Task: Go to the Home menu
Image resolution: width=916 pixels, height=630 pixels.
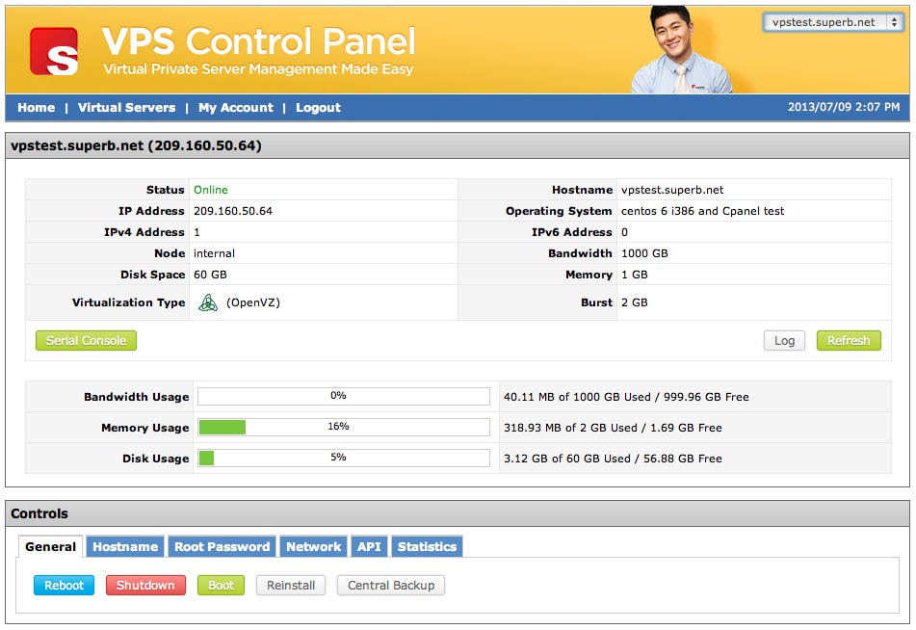Action: tap(37, 108)
